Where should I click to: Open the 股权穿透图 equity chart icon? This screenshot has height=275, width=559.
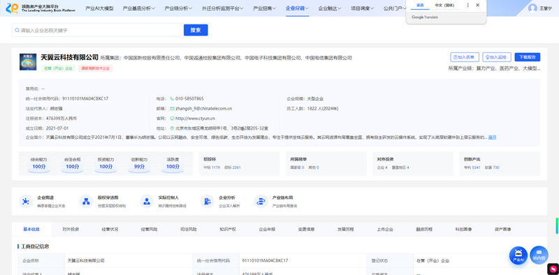(x=86, y=201)
